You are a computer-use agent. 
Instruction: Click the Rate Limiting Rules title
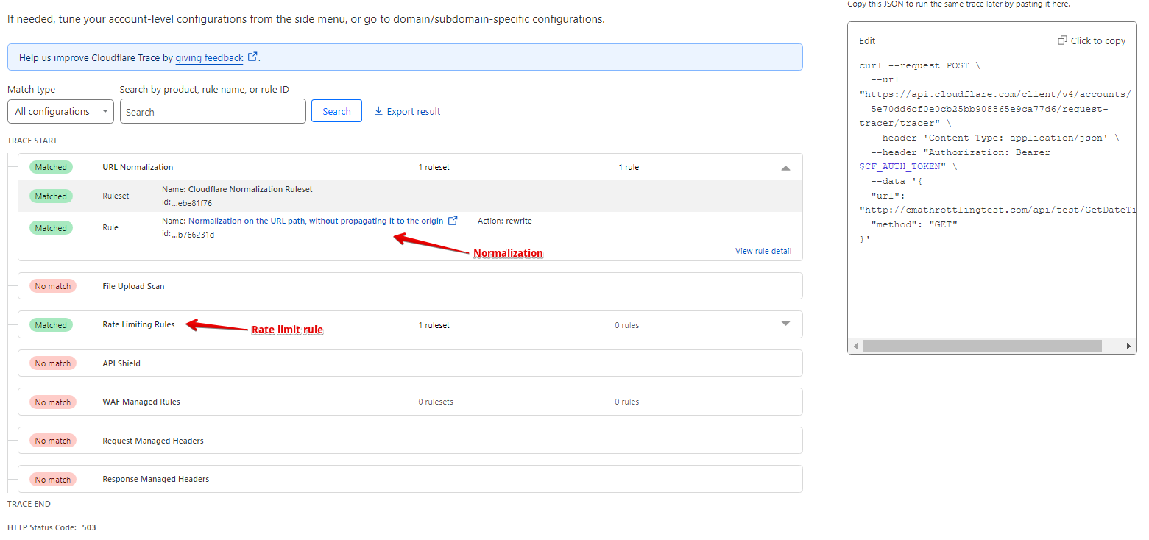[138, 324]
